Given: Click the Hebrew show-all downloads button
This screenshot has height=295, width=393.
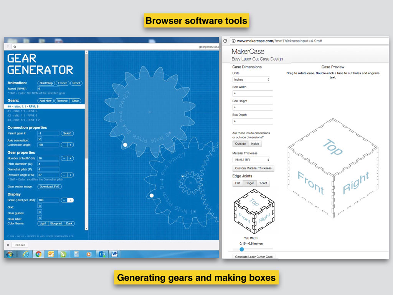Looking at the screenshot, I should tap(20, 245).
